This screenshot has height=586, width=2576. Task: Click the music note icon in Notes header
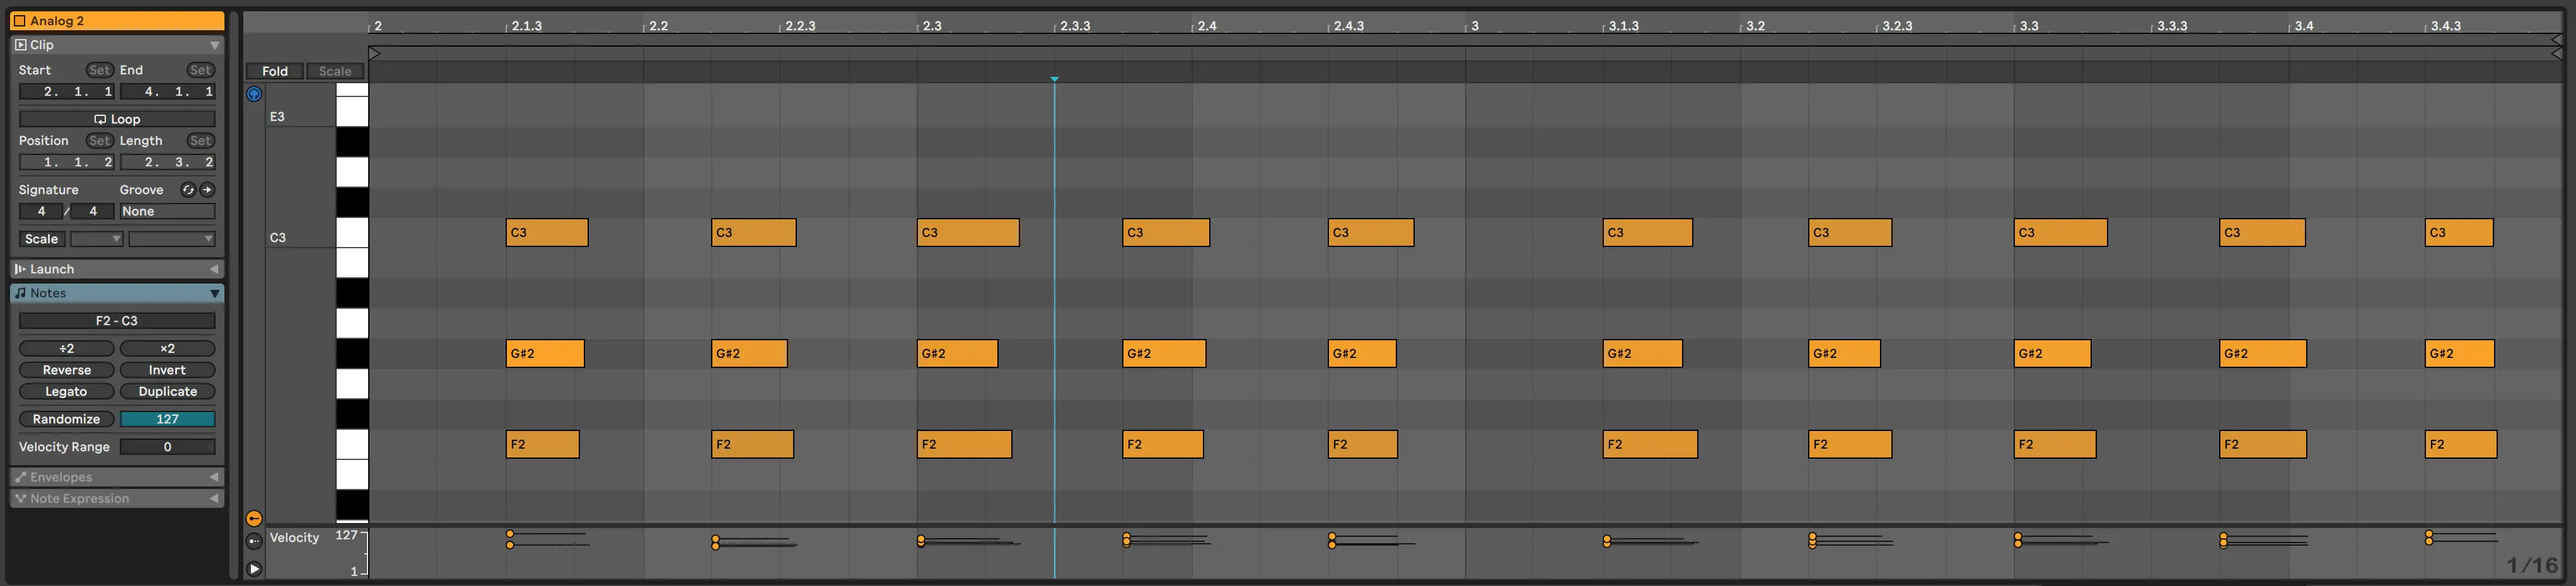20,293
